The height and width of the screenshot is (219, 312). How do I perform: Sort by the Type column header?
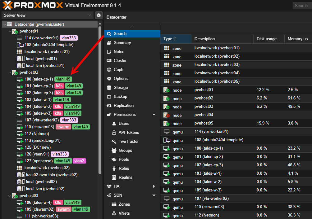(176, 39)
